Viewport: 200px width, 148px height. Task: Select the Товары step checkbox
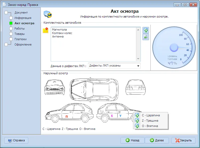11,34
